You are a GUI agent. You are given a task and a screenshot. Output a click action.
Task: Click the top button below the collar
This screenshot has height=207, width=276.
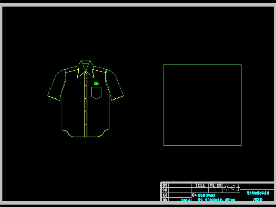click(85, 72)
